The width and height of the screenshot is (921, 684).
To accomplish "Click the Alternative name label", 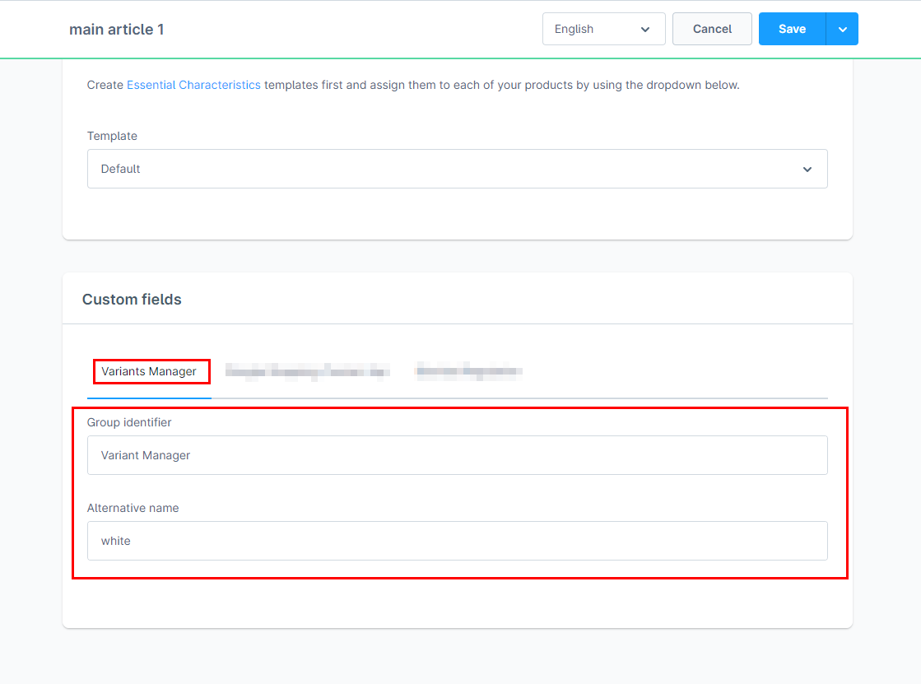I will tap(133, 508).
